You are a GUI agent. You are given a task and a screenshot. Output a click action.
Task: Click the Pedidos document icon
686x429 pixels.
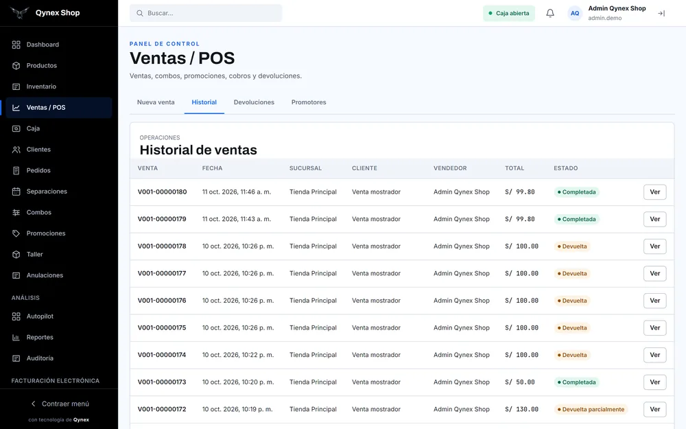point(16,171)
